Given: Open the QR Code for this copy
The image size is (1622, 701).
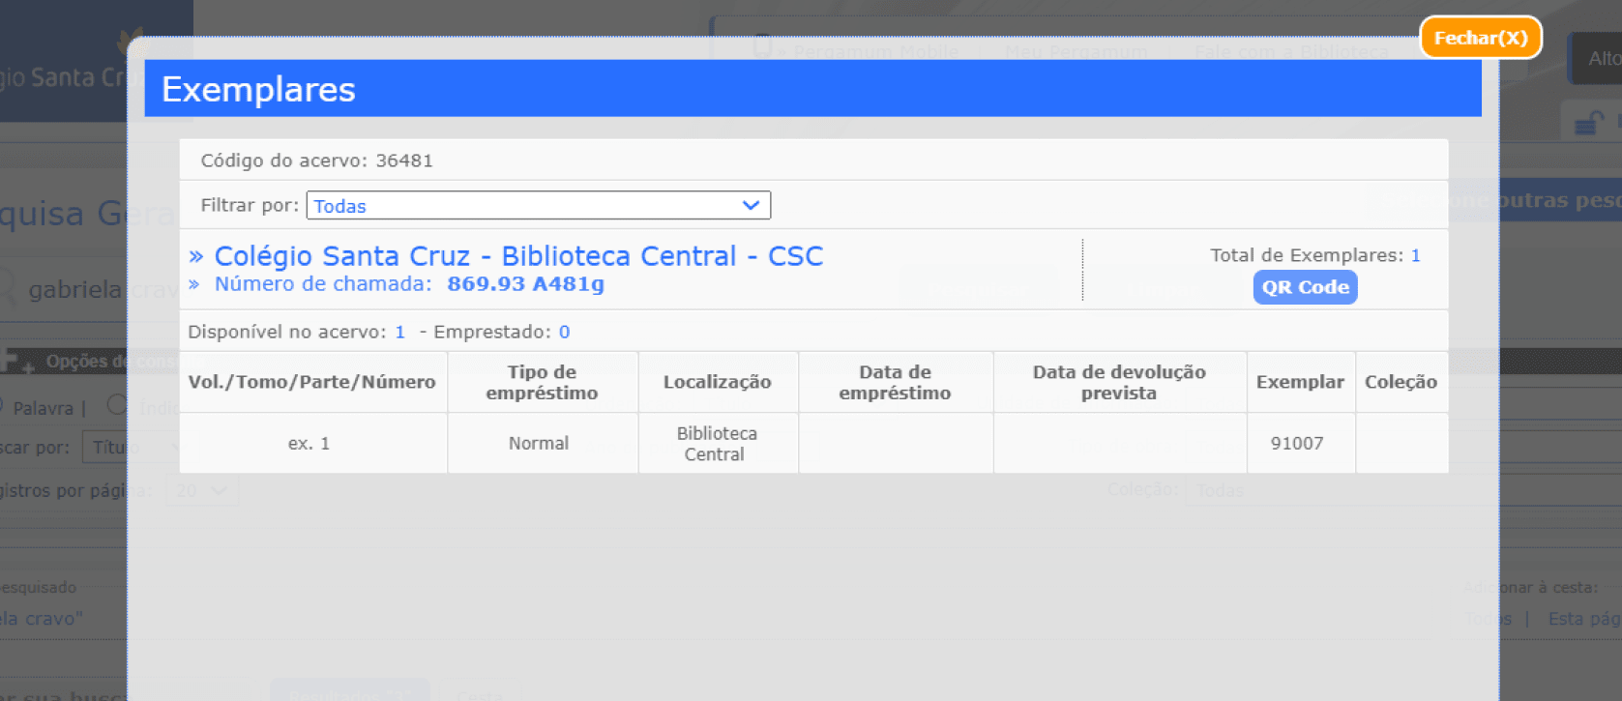Looking at the screenshot, I should 1305,287.
